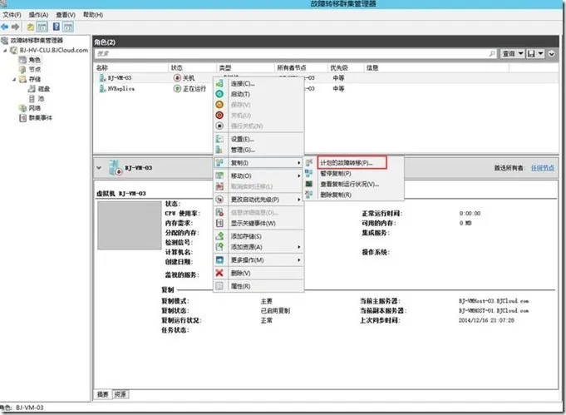Collapse the 存储 storage tree node
The width and height of the screenshot is (566, 415).
tap(14, 79)
